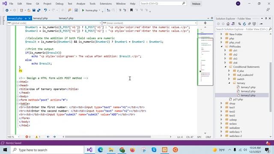Click the Open File folder icon
Screen dimensions: 274x154
coord(29,10)
